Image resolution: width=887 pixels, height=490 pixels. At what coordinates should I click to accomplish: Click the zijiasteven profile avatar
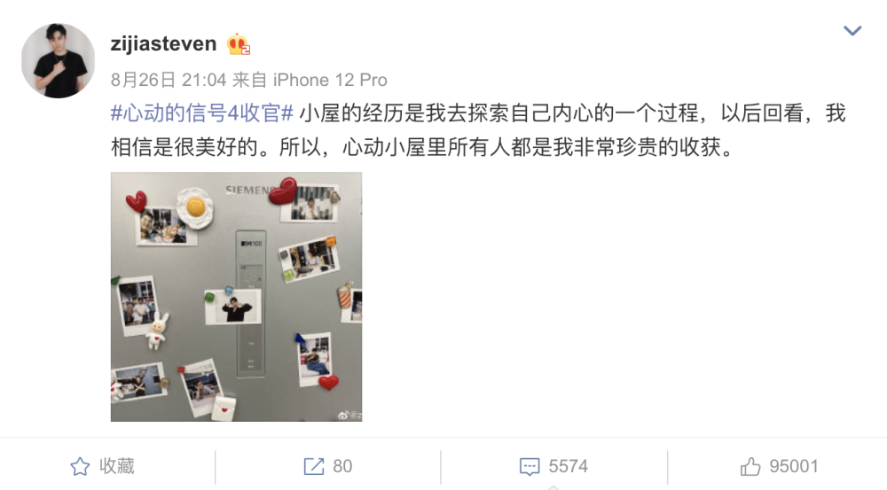pyautogui.click(x=59, y=60)
